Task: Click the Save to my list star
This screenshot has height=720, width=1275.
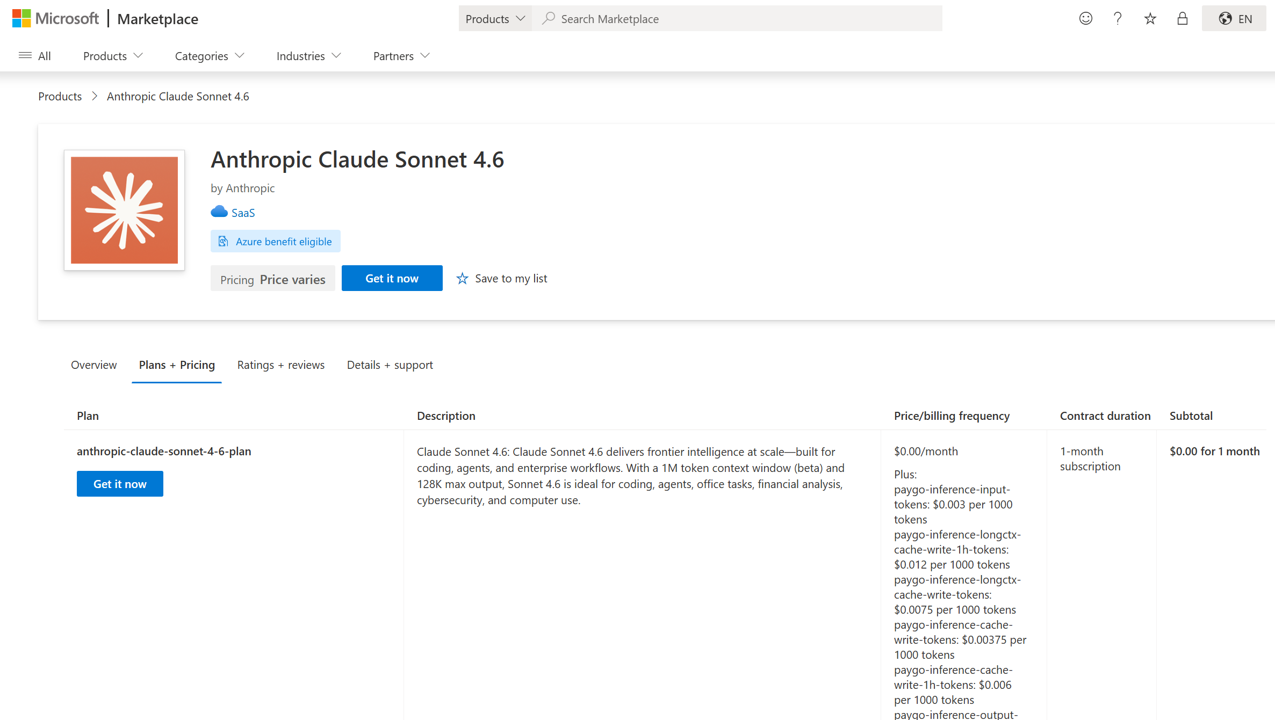Action: tap(462, 279)
